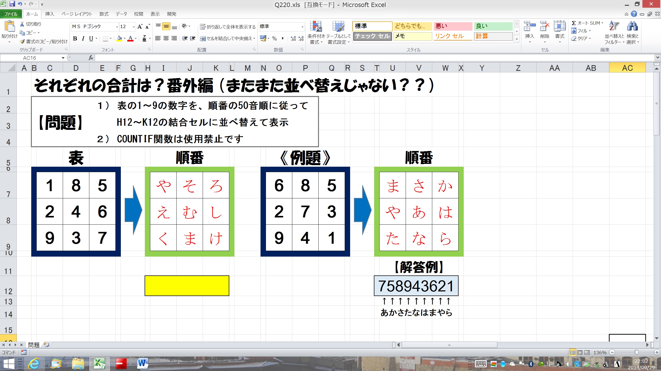Apply the 悪い (Bad) cell style
Image resolution: width=661 pixels, height=371 pixels.
point(453,26)
